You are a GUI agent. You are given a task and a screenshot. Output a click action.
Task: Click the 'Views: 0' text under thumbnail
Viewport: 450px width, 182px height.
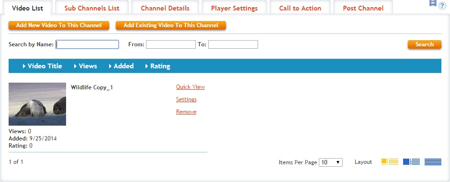point(20,131)
